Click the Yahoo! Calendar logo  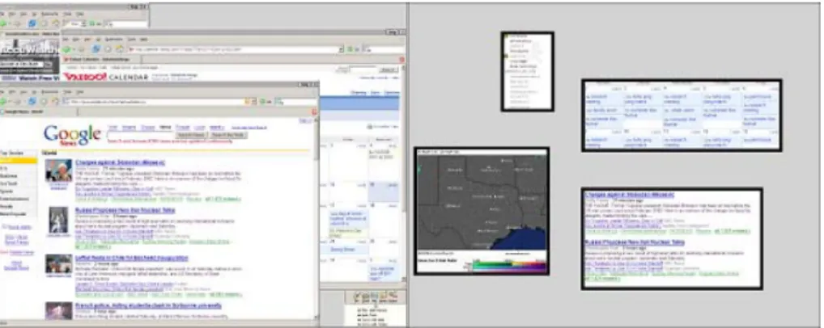point(105,77)
